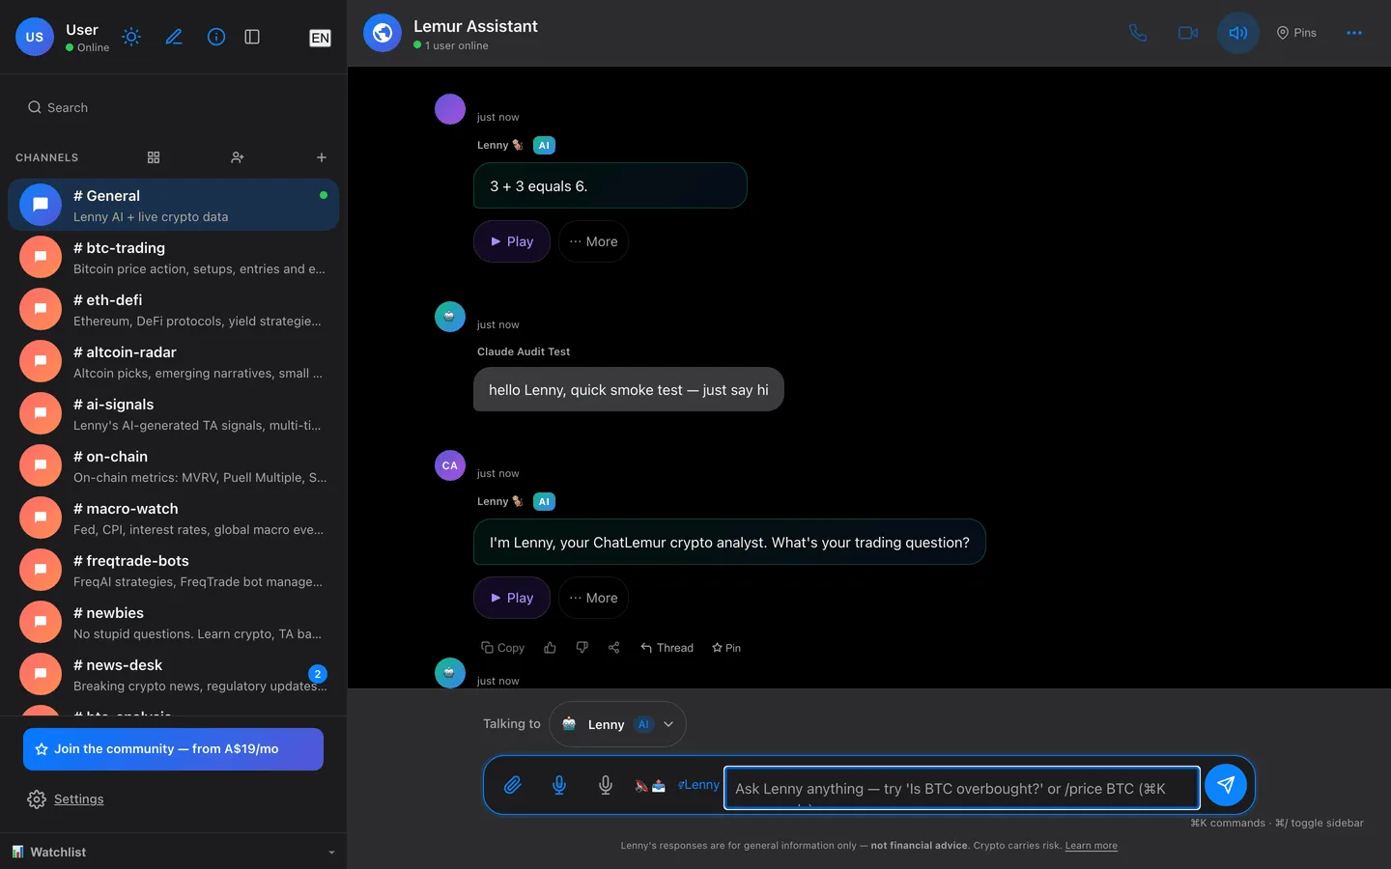Viewport: 1391px width, 869px height.
Task: Click the Lemur Assistant globe avatar
Action: (x=383, y=33)
